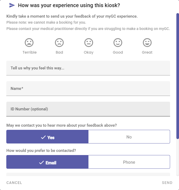
Task: Click the ID Number optional field
Action: 88,109
